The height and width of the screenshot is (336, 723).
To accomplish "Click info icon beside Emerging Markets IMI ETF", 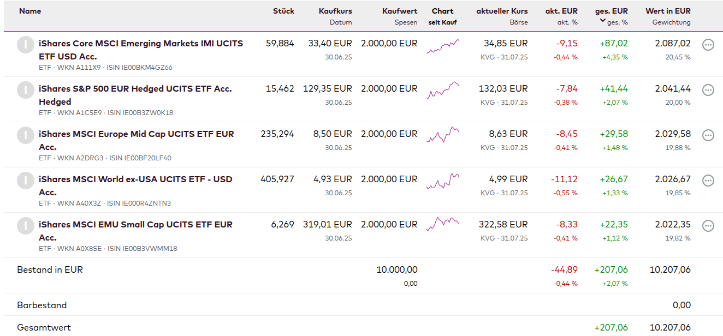I will tap(26, 45).
